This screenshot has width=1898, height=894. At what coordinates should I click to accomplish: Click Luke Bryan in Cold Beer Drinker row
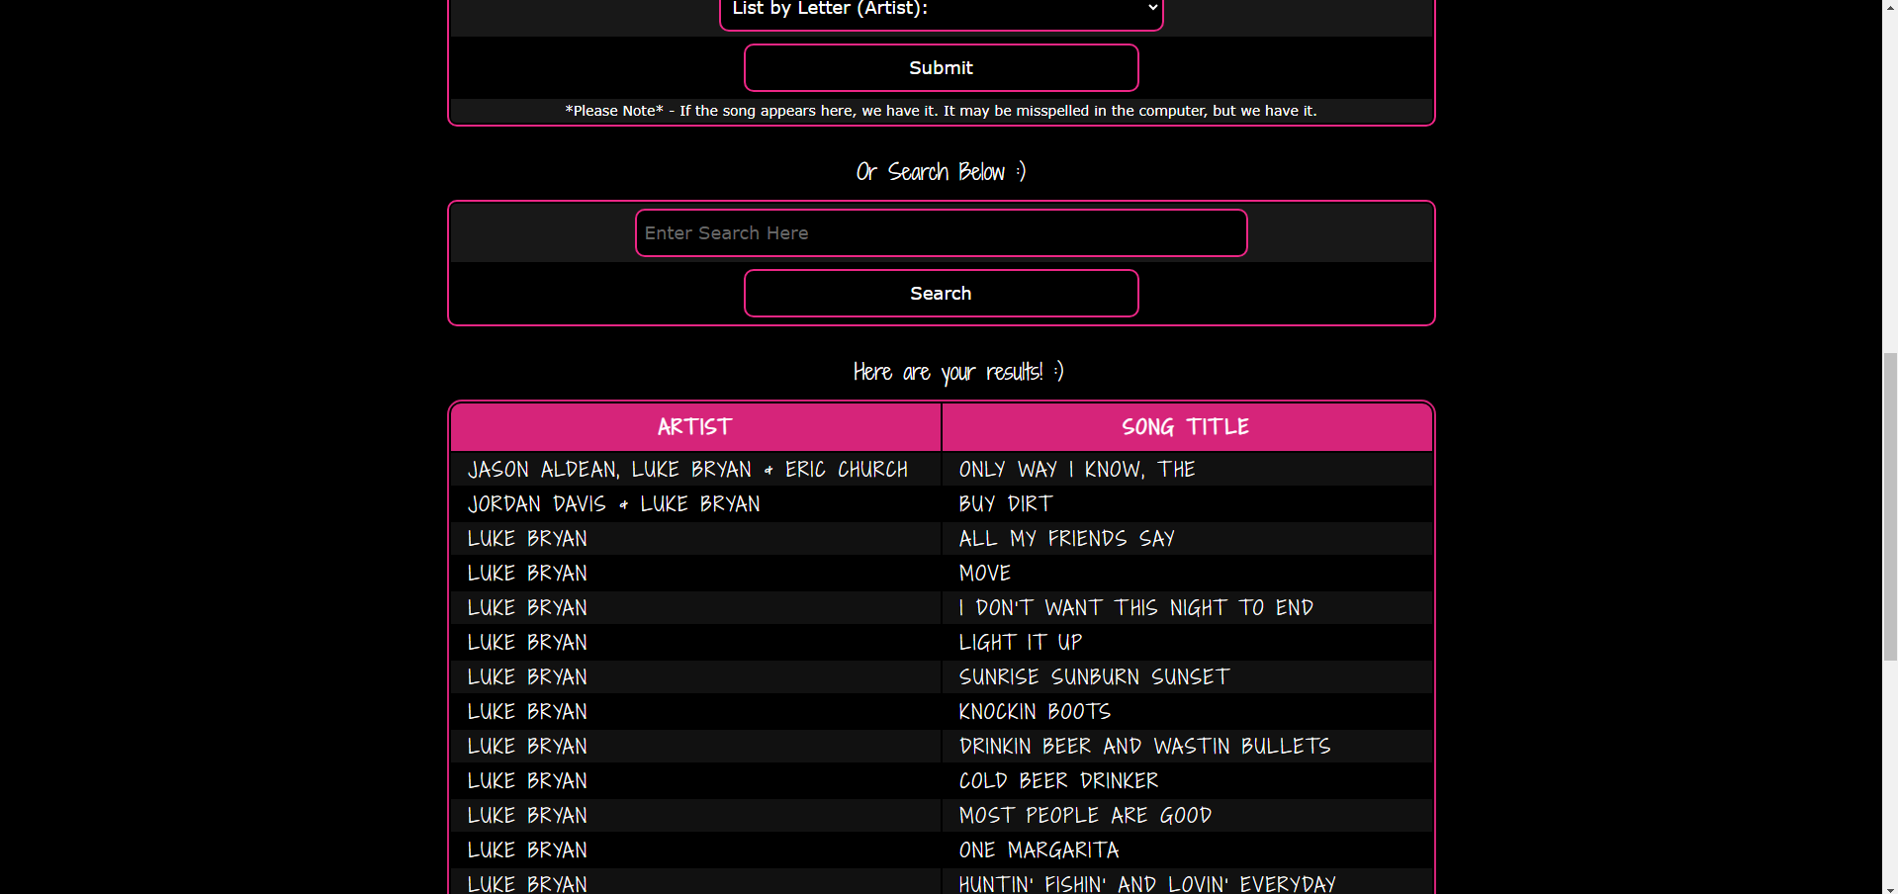coord(527,781)
